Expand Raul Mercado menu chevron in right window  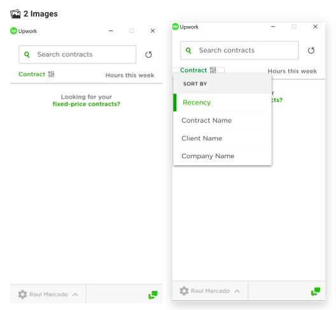(x=237, y=291)
